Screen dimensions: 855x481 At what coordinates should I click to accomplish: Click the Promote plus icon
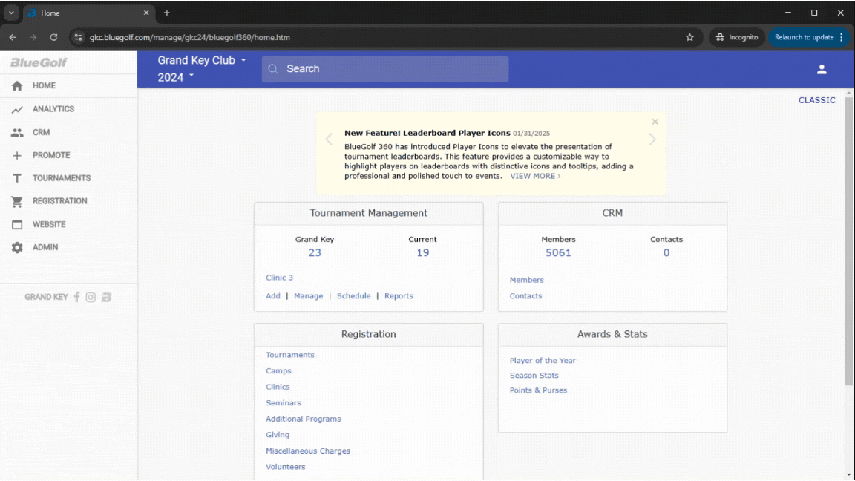pyautogui.click(x=17, y=155)
